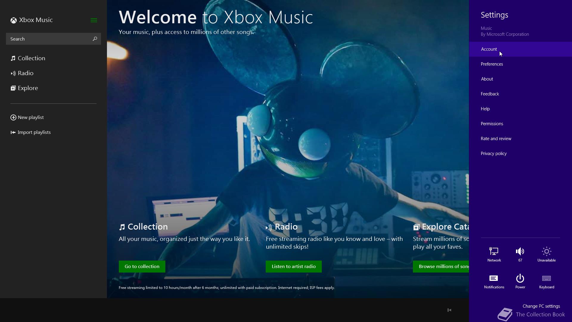This screenshot has height=322, width=572.
Task: Click Browse millions of songs button
Action: coord(441,267)
